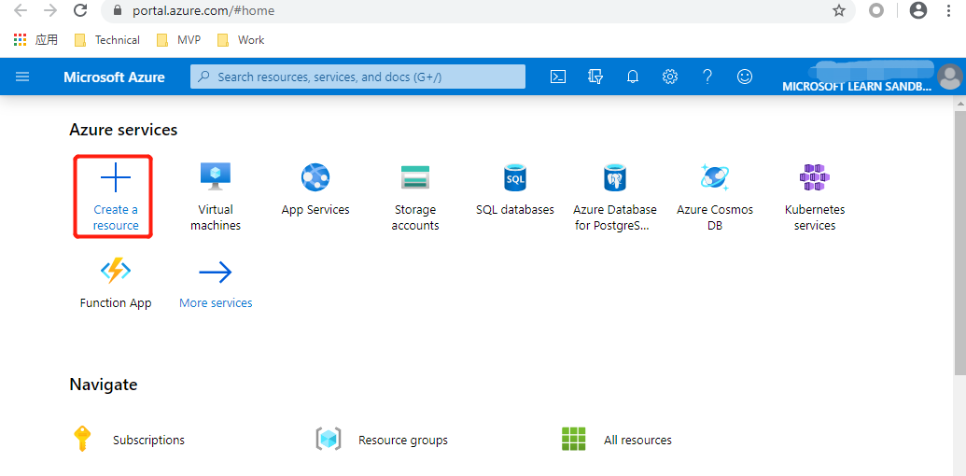This screenshot has height=476, width=966.
Task: Open the notifications bell
Action: [633, 77]
